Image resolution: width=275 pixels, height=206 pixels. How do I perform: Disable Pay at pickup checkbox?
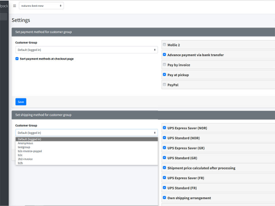164,74
